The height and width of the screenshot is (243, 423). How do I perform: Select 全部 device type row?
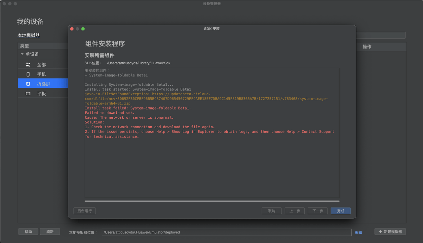pos(43,65)
